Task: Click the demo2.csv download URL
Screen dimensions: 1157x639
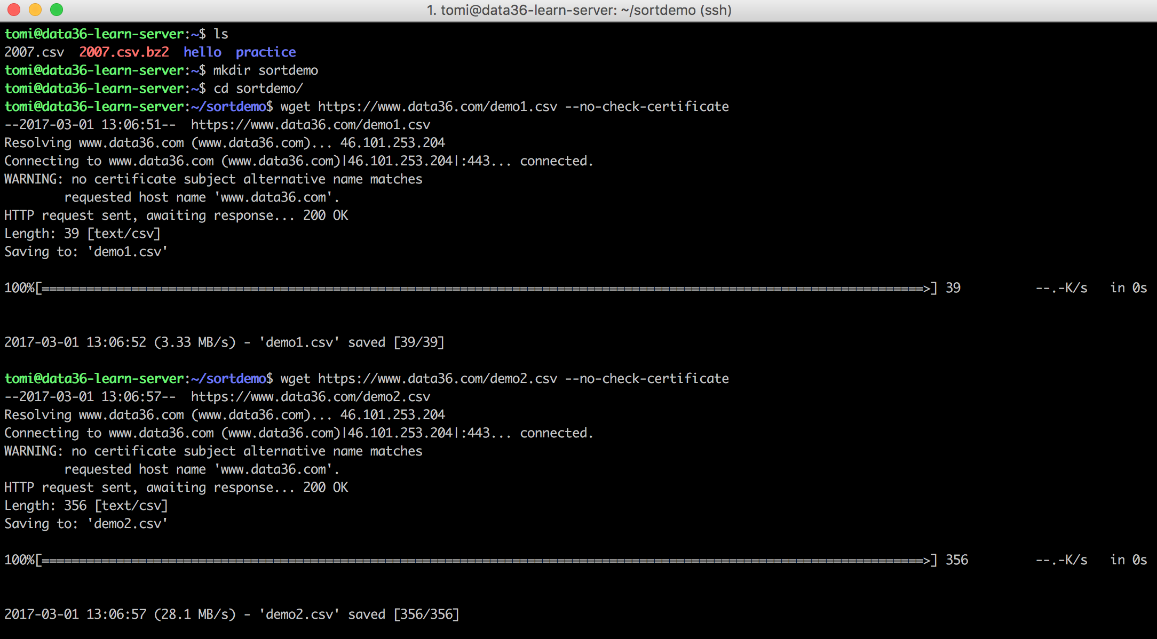Action: (x=437, y=378)
